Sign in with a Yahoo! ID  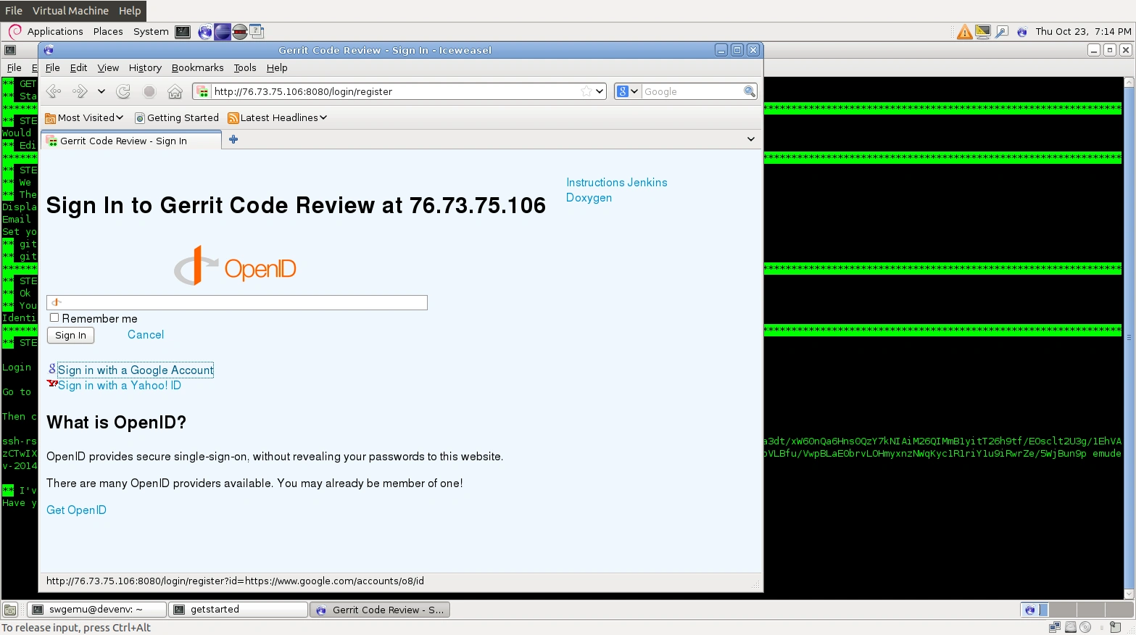[120, 386]
